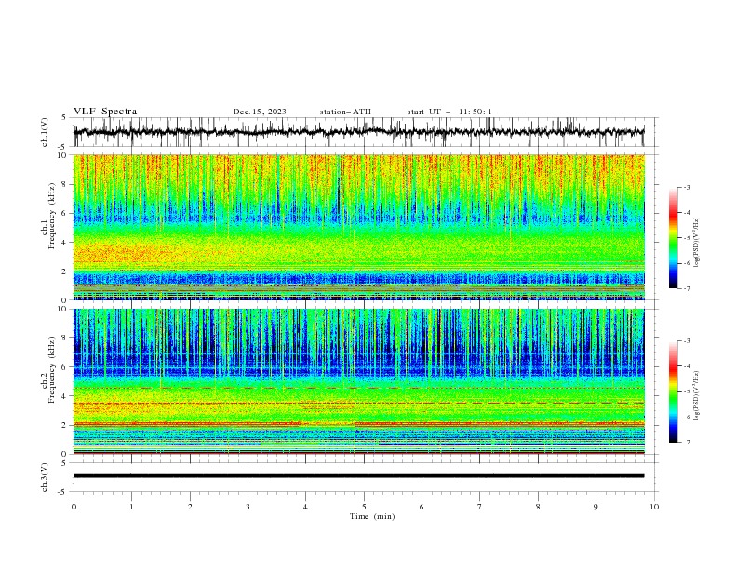Image resolution: width=737 pixels, height=569 pixels.
Task: Click the lower ch.2 PSD color bar
Action: coord(673,391)
